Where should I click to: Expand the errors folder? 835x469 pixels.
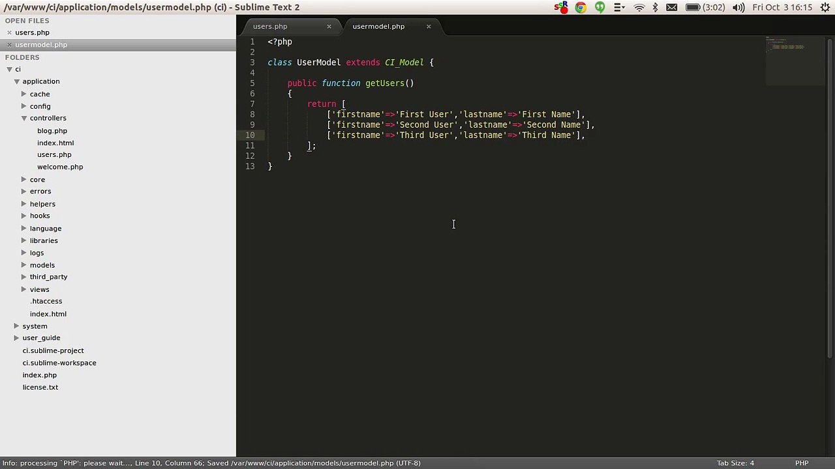click(23, 192)
